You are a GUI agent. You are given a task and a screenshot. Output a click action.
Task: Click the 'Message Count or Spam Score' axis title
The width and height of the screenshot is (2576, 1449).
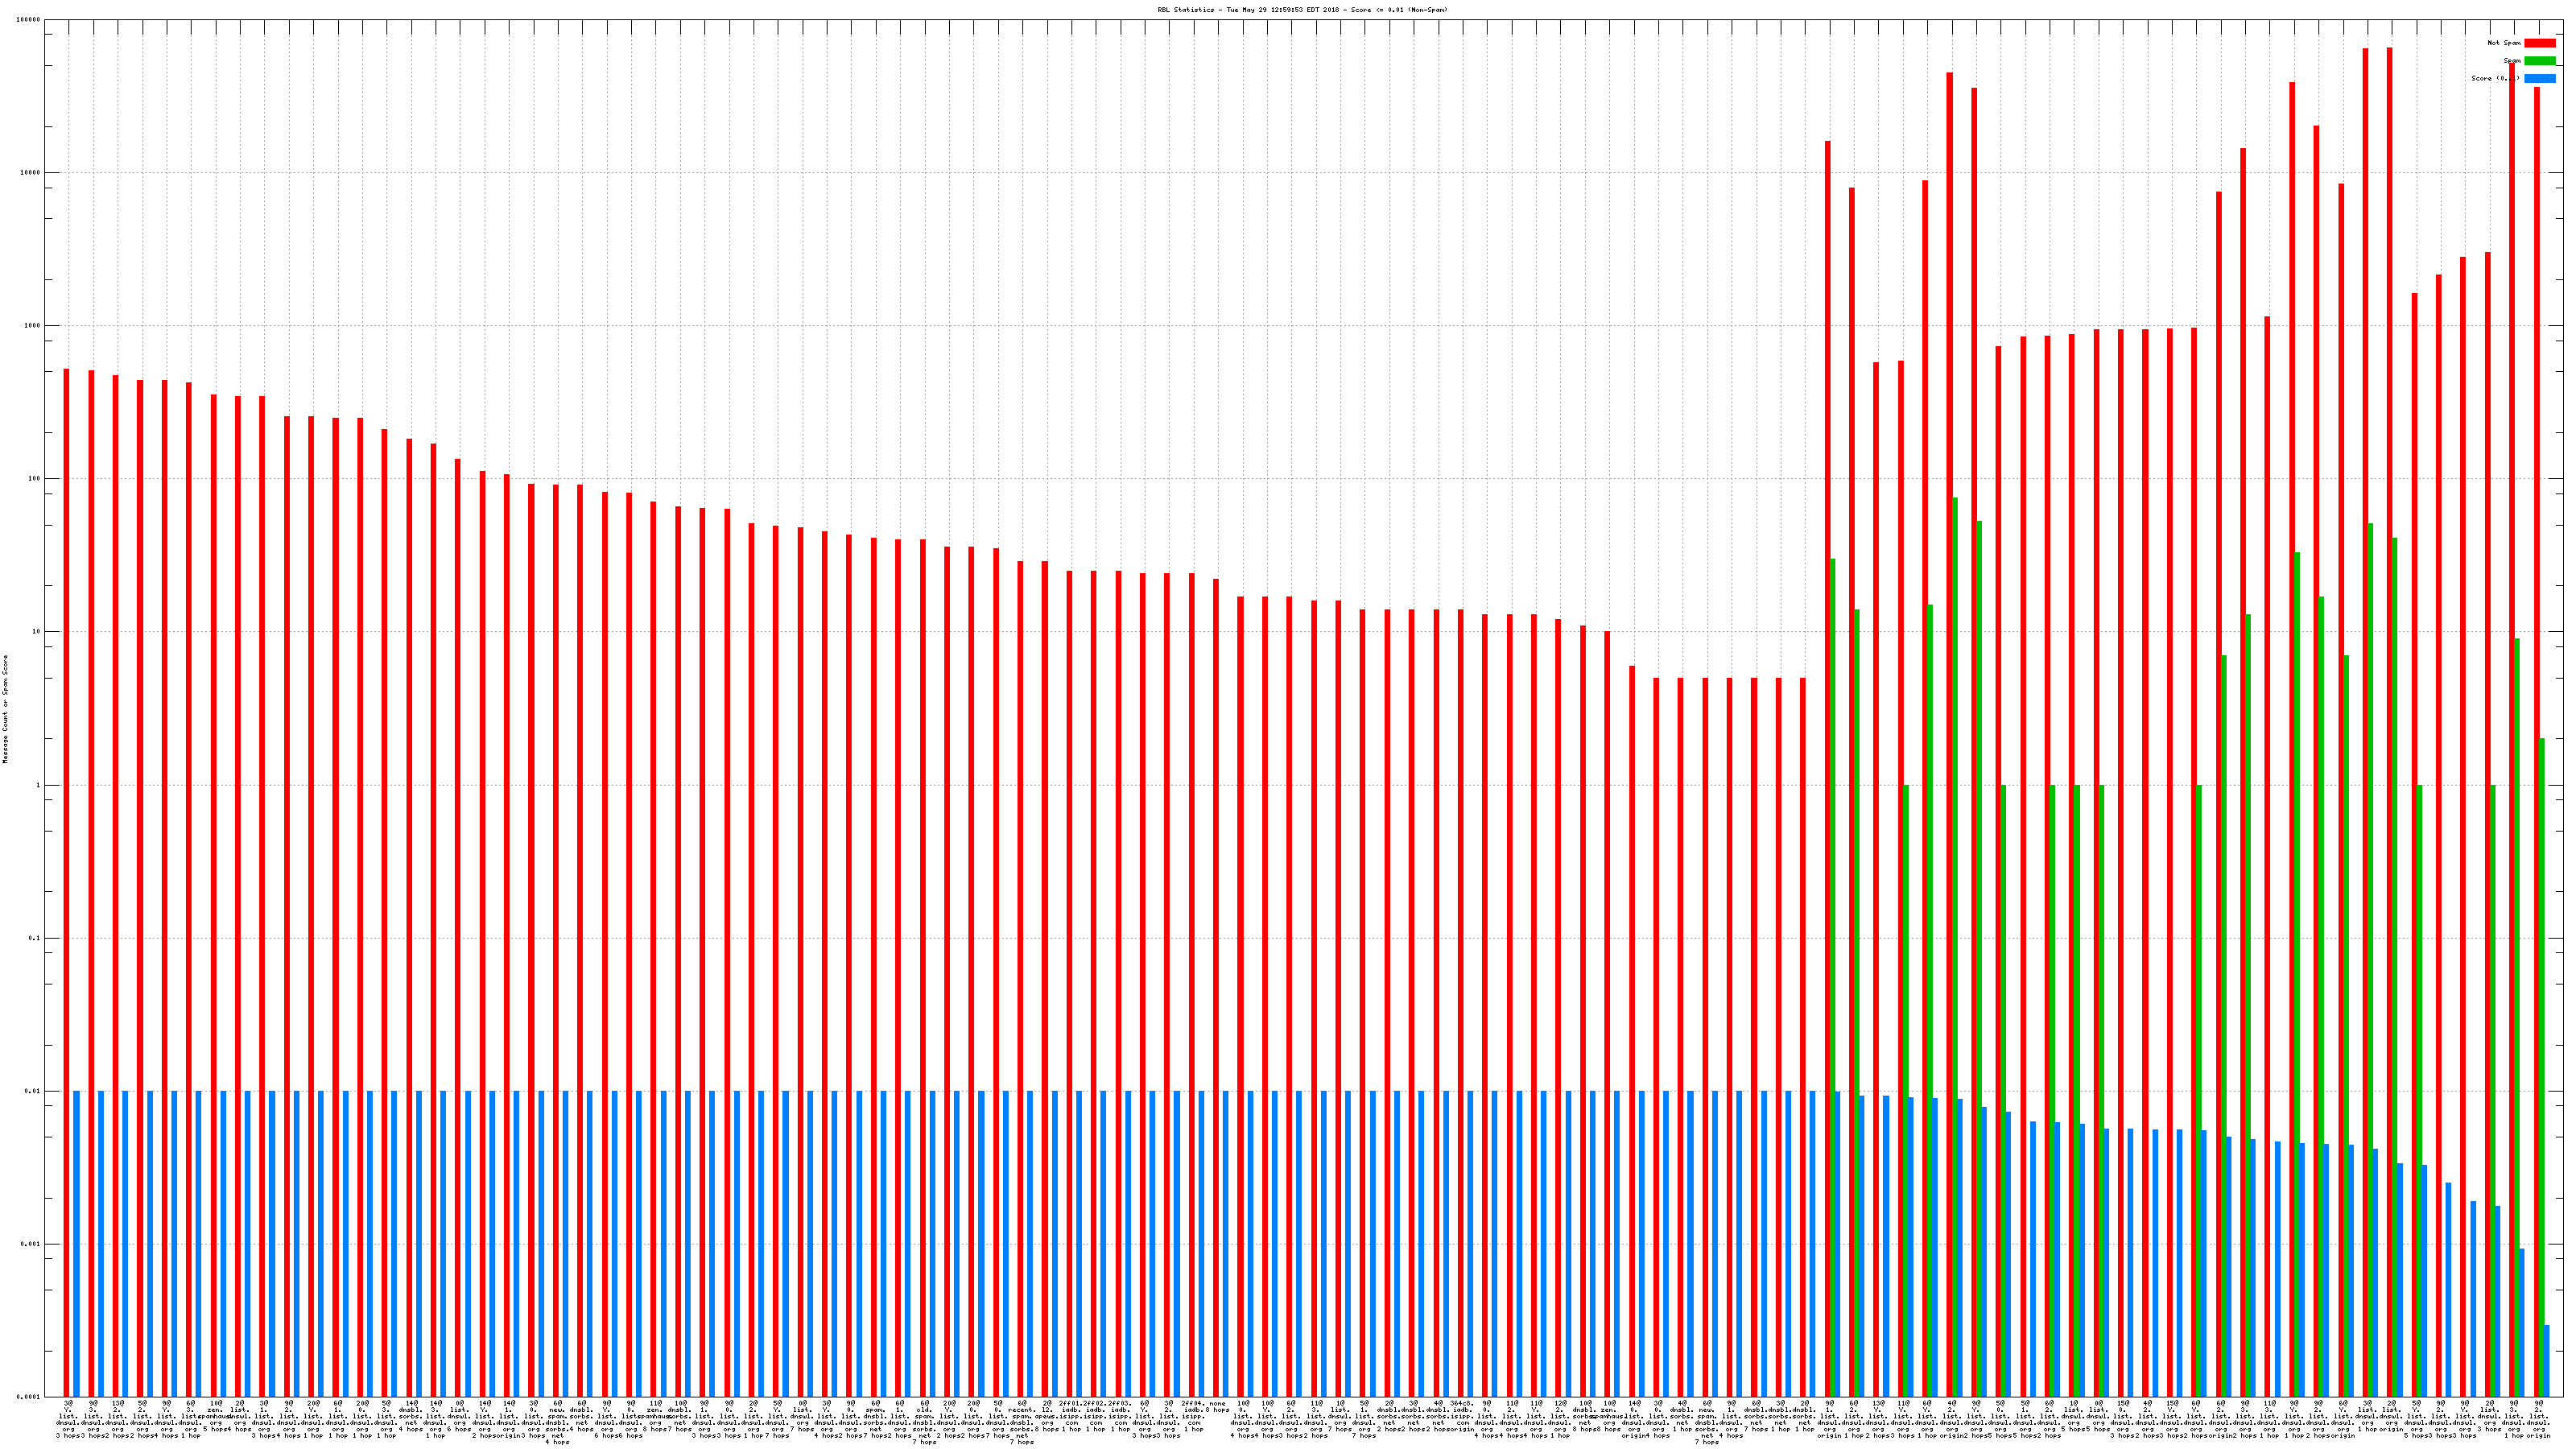coord(6,709)
